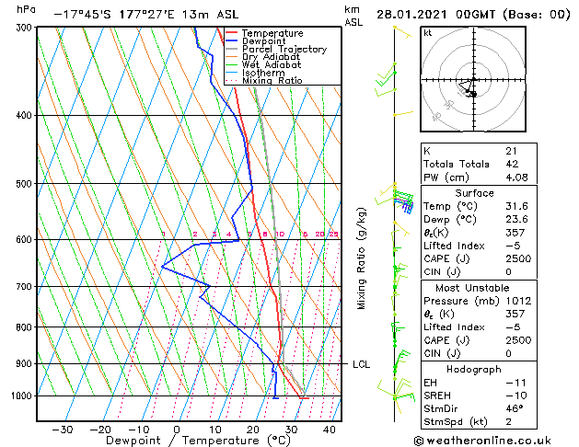Click the 28.01.2021 00GMT date header
Image resolution: width=579 pixels, height=447 pixels.
473,15
